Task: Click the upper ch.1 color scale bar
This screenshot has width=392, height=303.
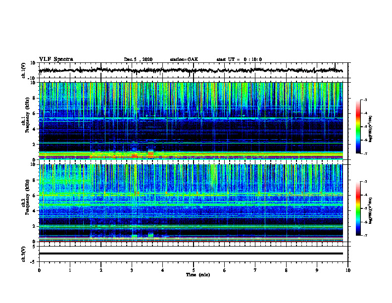Action: pyautogui.click(x=358, y=127)
